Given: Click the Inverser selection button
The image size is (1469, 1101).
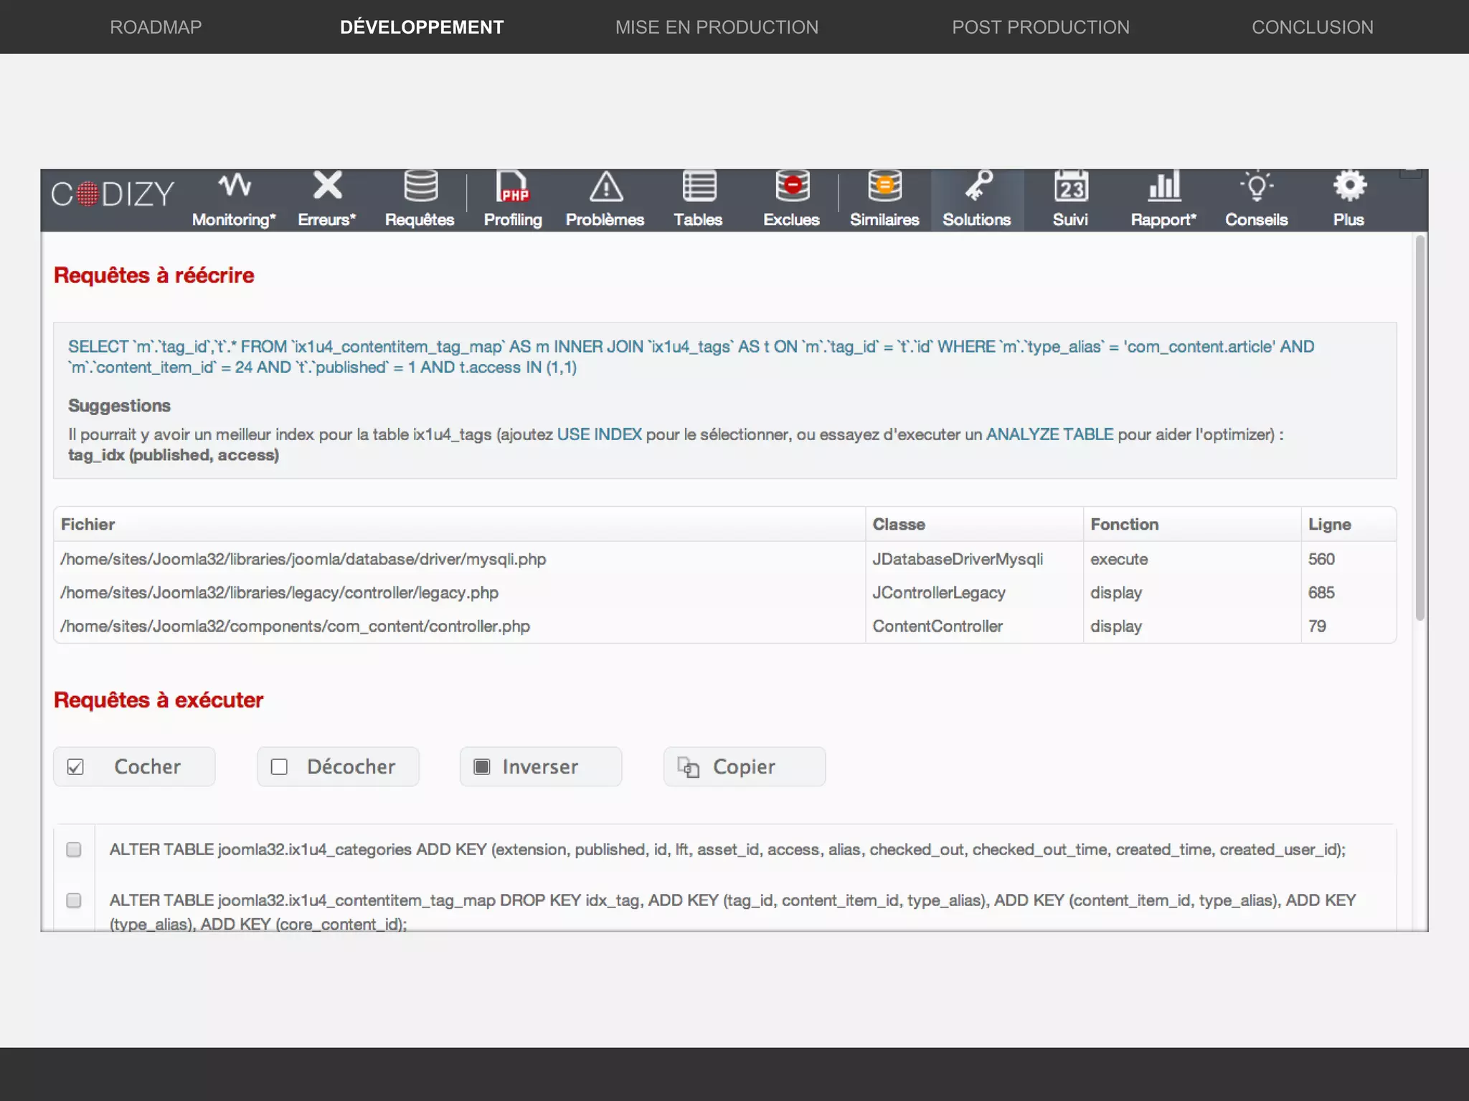Looking at the screenshot, I should (541, 766).
